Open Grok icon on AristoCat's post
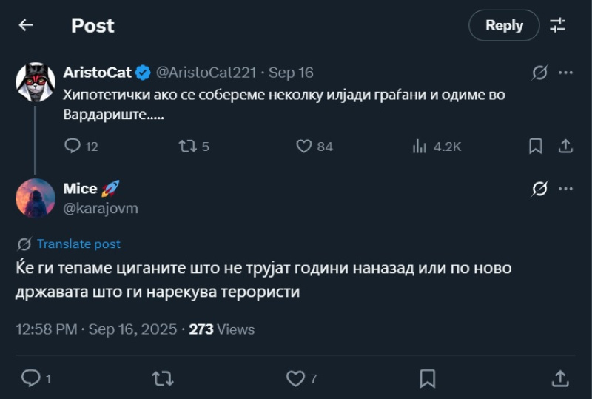 point(539,73)
